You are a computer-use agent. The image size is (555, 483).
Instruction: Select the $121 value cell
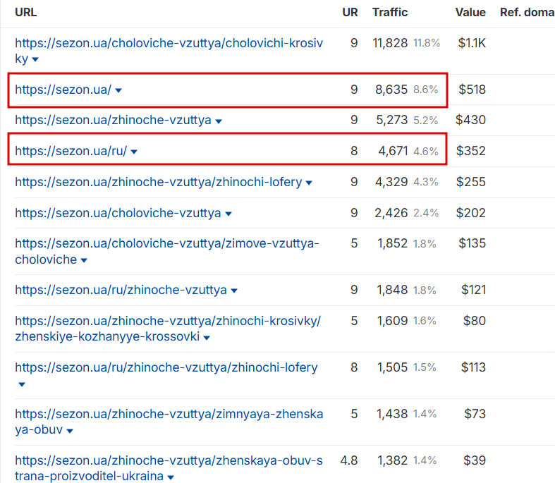click(x=474, y=290)
